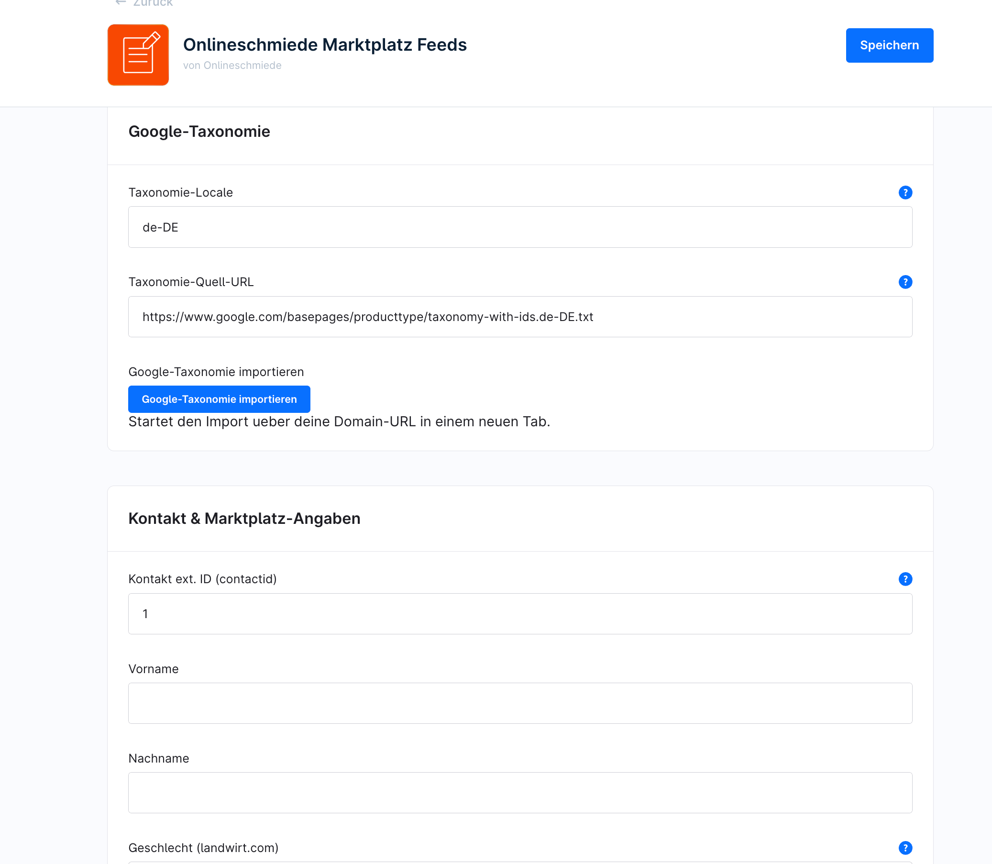Click the Google-Taxonomie importieren button
This screenshot has height=864, width=992.
(x=220, y=399)
